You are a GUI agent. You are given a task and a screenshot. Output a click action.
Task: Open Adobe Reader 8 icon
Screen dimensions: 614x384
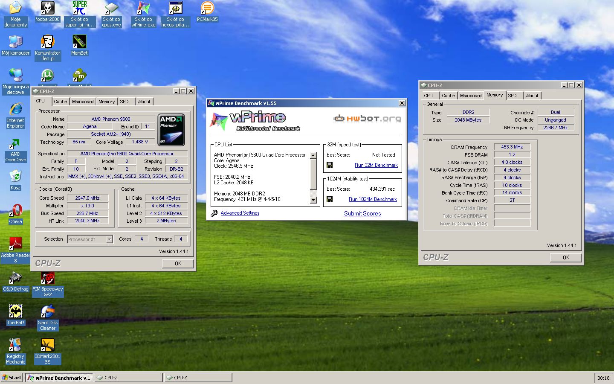(x=15, y=250)
